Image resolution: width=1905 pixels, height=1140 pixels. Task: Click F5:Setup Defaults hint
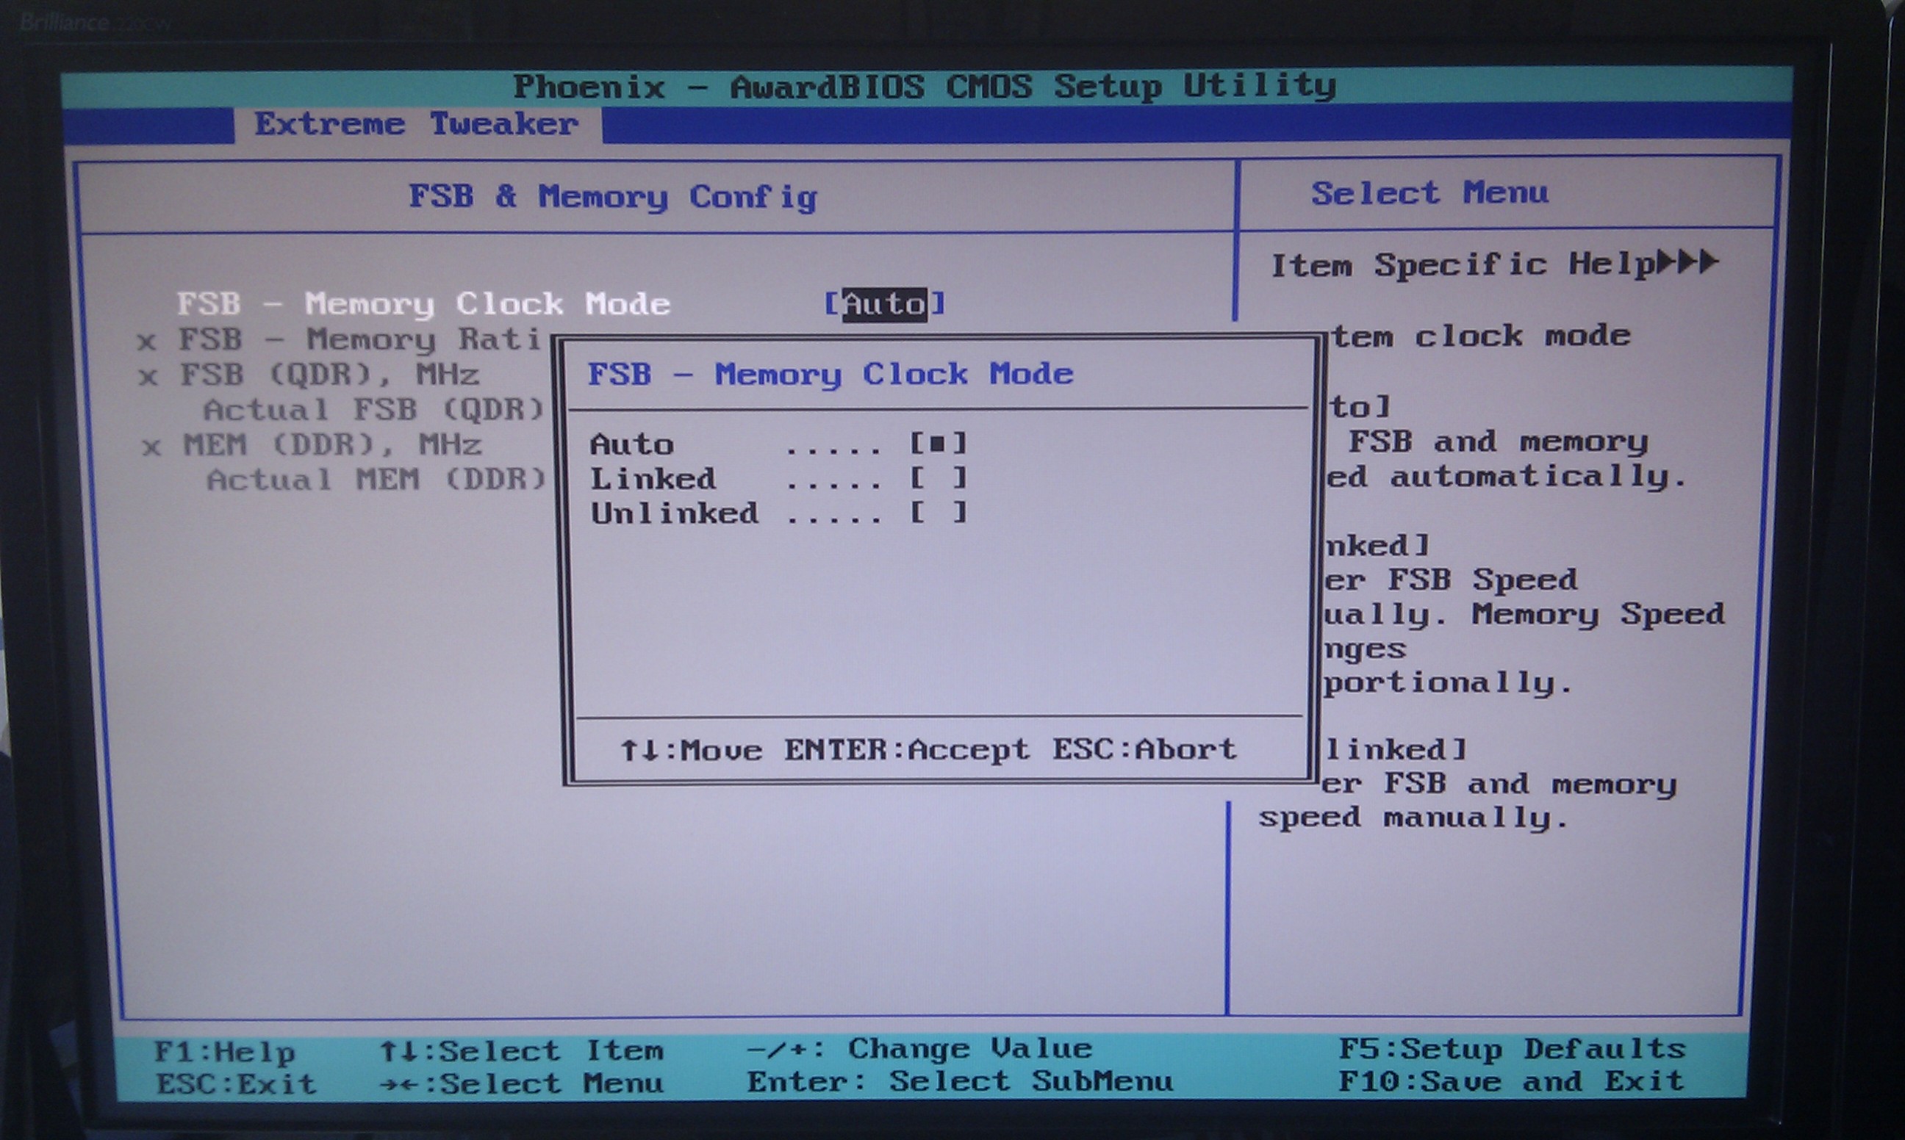(x=1512, y=1050)
